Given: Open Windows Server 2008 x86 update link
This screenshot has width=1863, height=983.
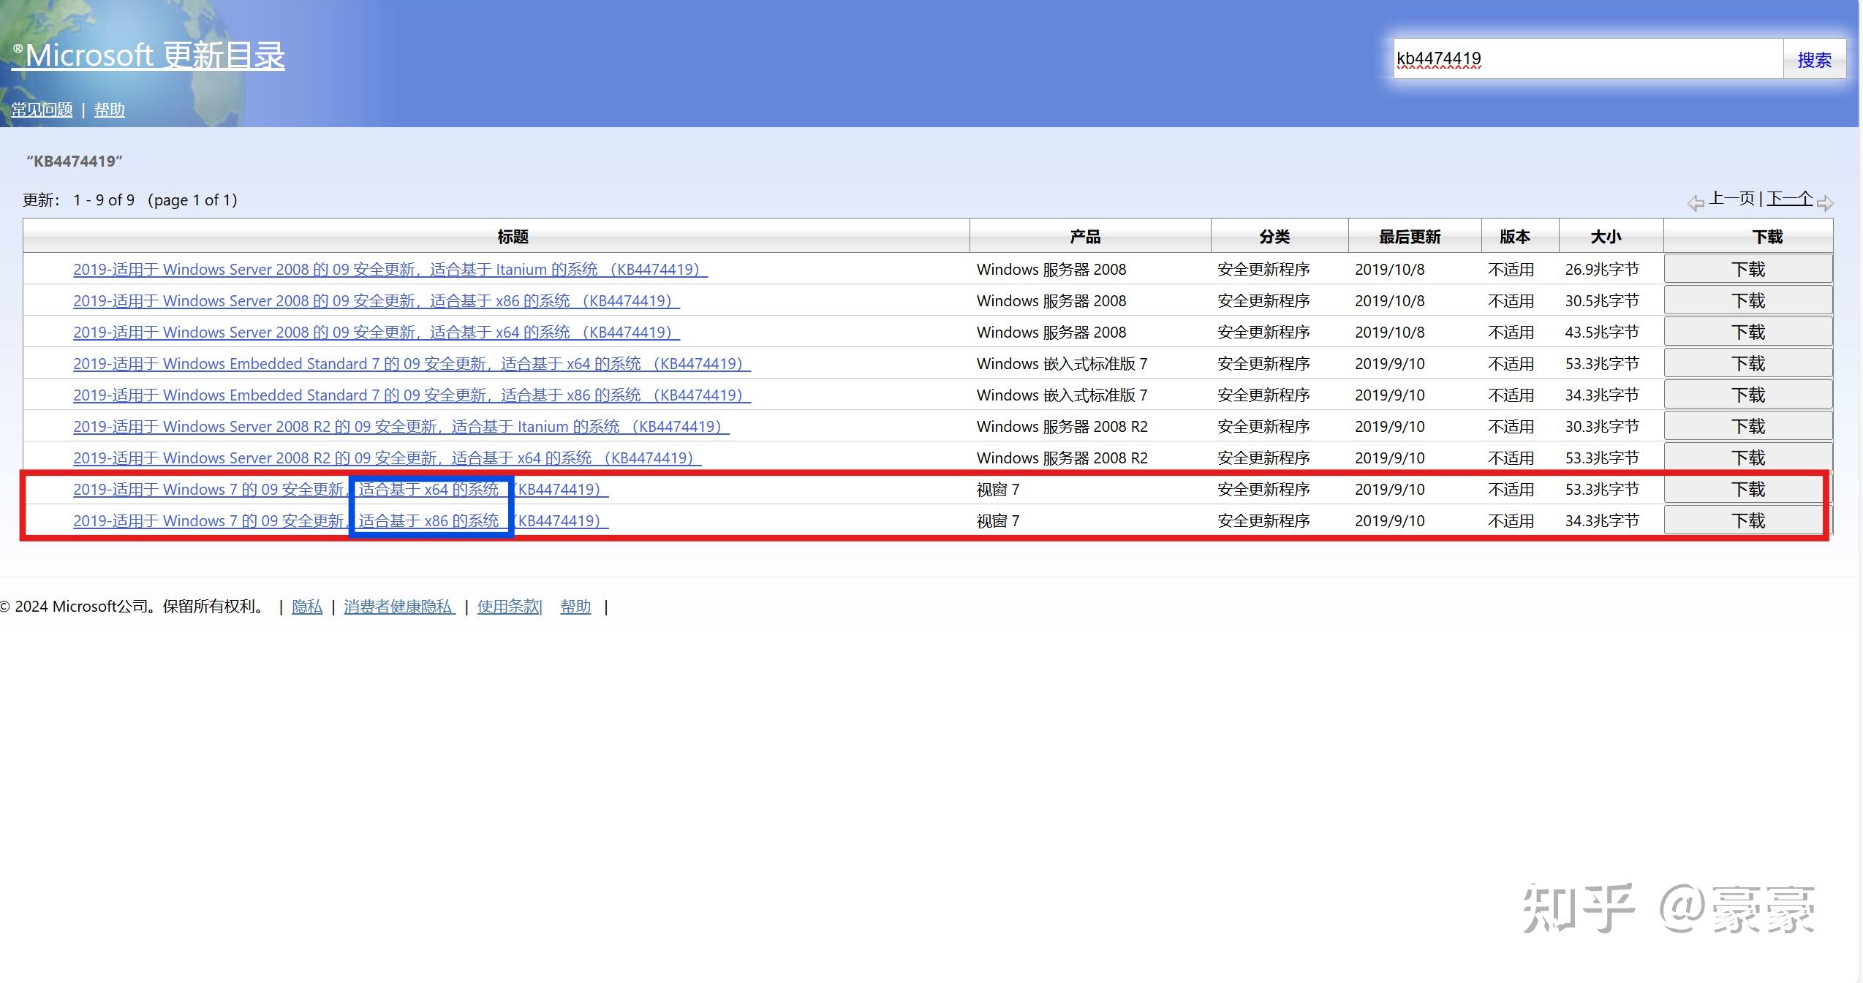Looking at the screenshot, I should tap(376, 301).
